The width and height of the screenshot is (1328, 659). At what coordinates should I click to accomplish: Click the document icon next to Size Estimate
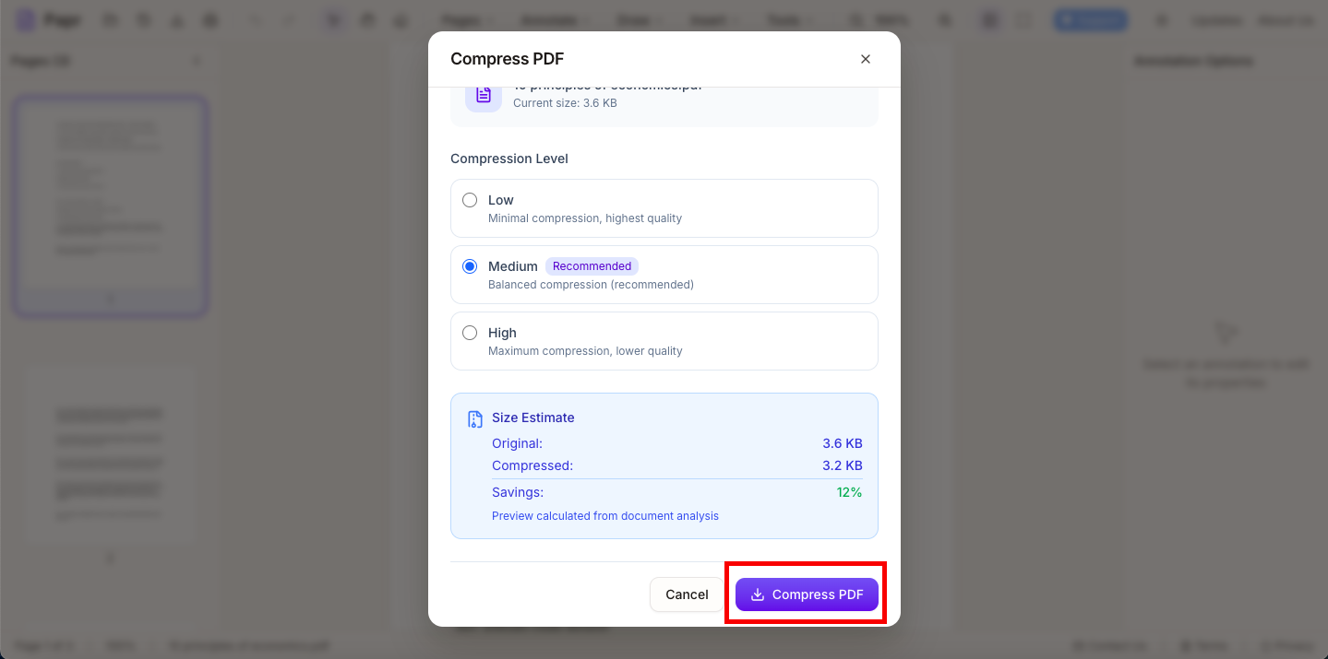pyautogui.click(x=475, y=418)
